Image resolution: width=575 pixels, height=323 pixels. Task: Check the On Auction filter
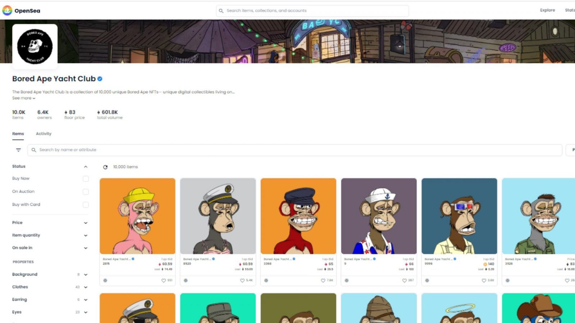[x=86, y=192]
